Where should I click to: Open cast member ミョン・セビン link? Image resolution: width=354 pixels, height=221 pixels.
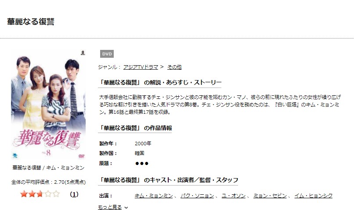coord(270,196)
